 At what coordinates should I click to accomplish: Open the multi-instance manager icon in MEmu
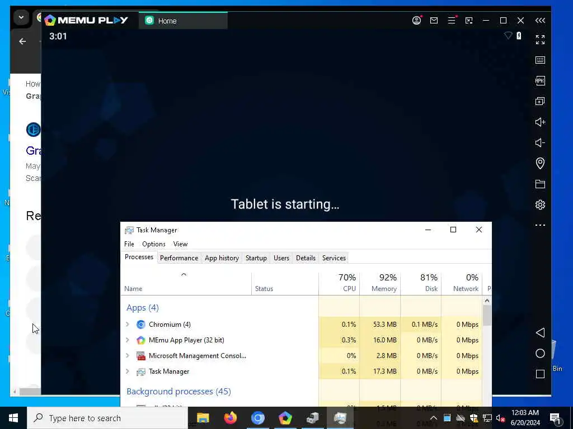click(540, 101)
